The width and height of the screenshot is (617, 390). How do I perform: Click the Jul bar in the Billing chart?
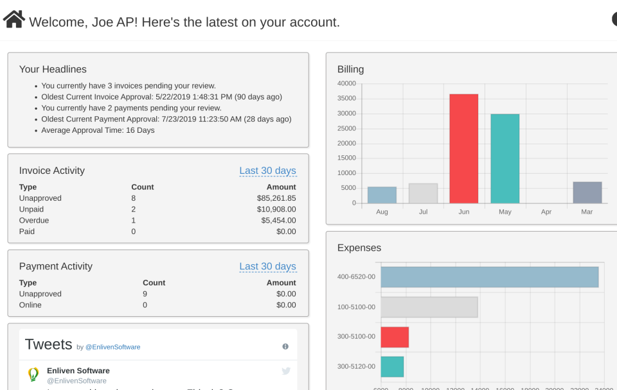(423, 193)
